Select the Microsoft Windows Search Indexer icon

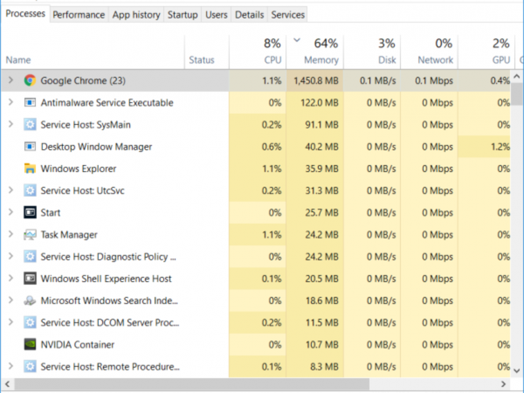(30, 300)
